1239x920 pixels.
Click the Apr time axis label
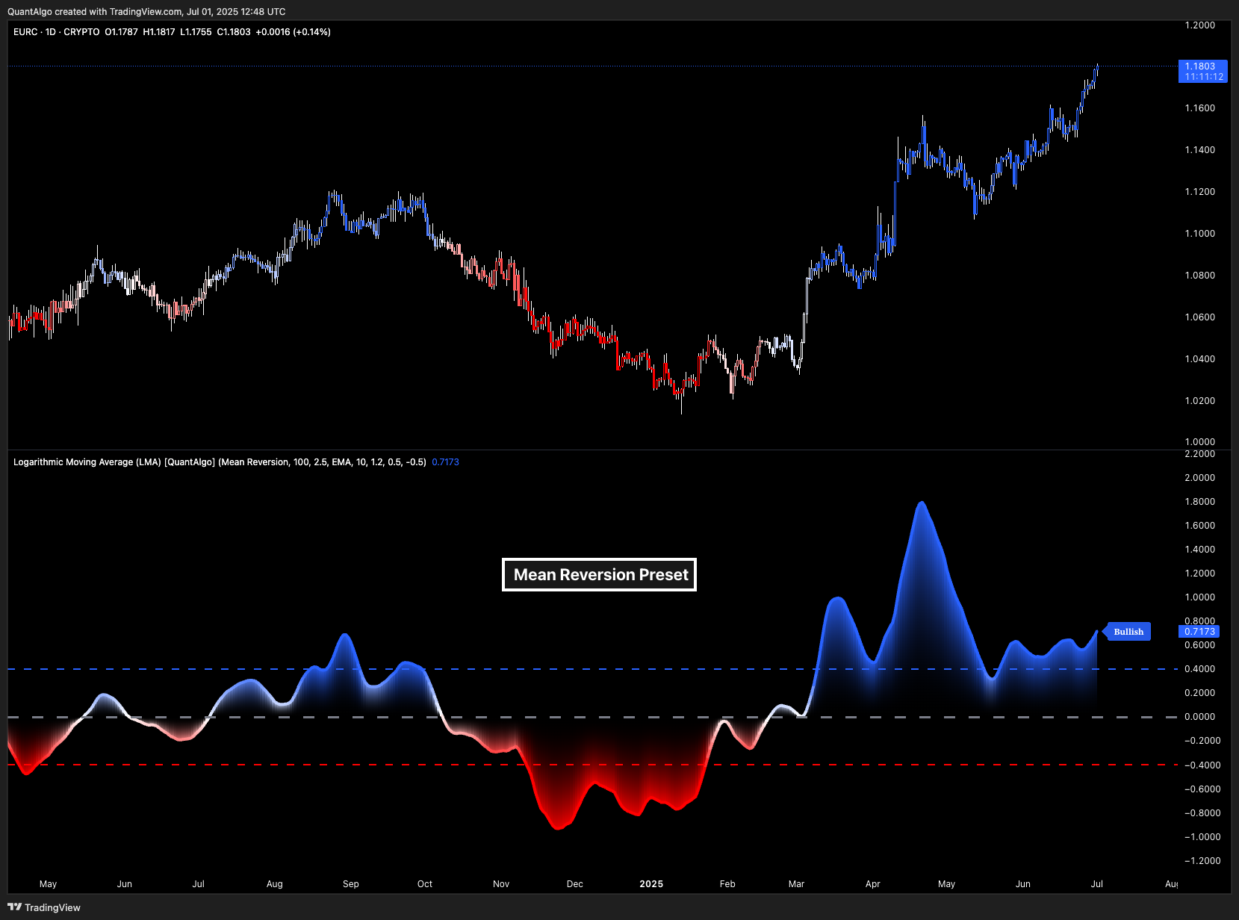point(873,884)
